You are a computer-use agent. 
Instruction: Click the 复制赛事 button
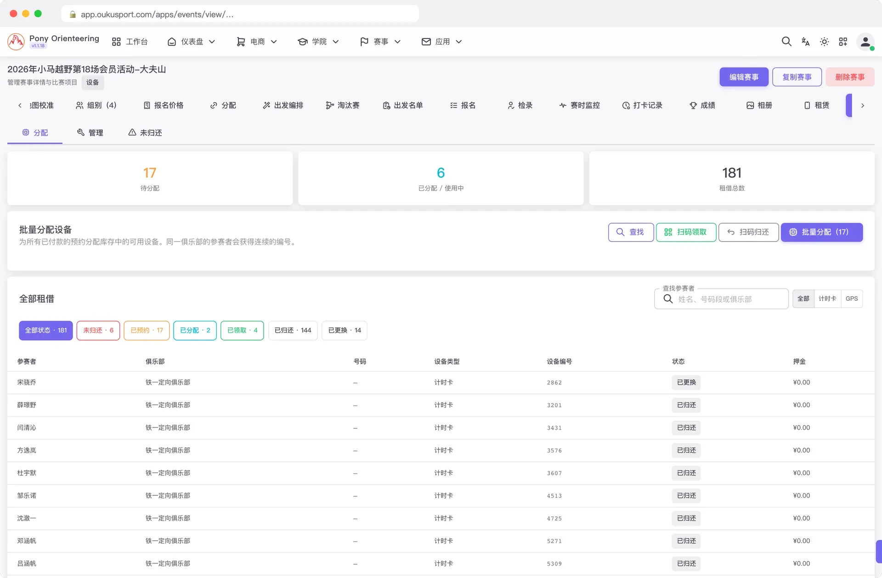(797, 77)
